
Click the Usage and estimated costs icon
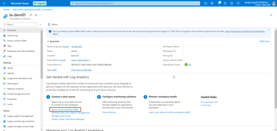pos(5,78)
